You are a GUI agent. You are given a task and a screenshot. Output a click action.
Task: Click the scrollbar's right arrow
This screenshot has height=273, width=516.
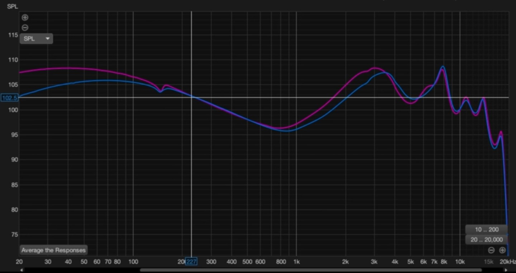(506, 270)
